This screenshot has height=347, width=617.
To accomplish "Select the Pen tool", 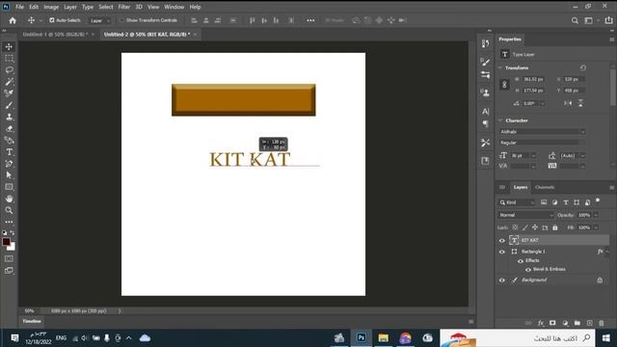I will click(x=9, y=164).
